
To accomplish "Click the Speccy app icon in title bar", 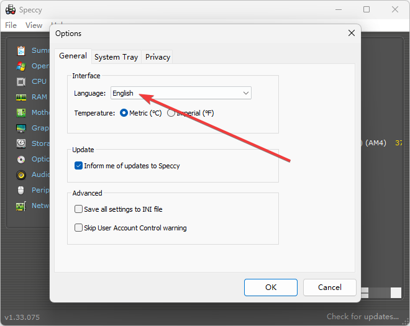I will (x=11, y=10).
